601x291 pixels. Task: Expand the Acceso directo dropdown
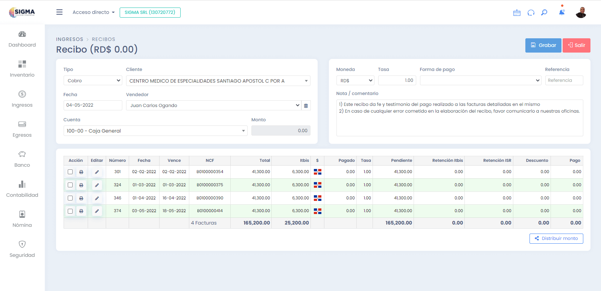94,12
